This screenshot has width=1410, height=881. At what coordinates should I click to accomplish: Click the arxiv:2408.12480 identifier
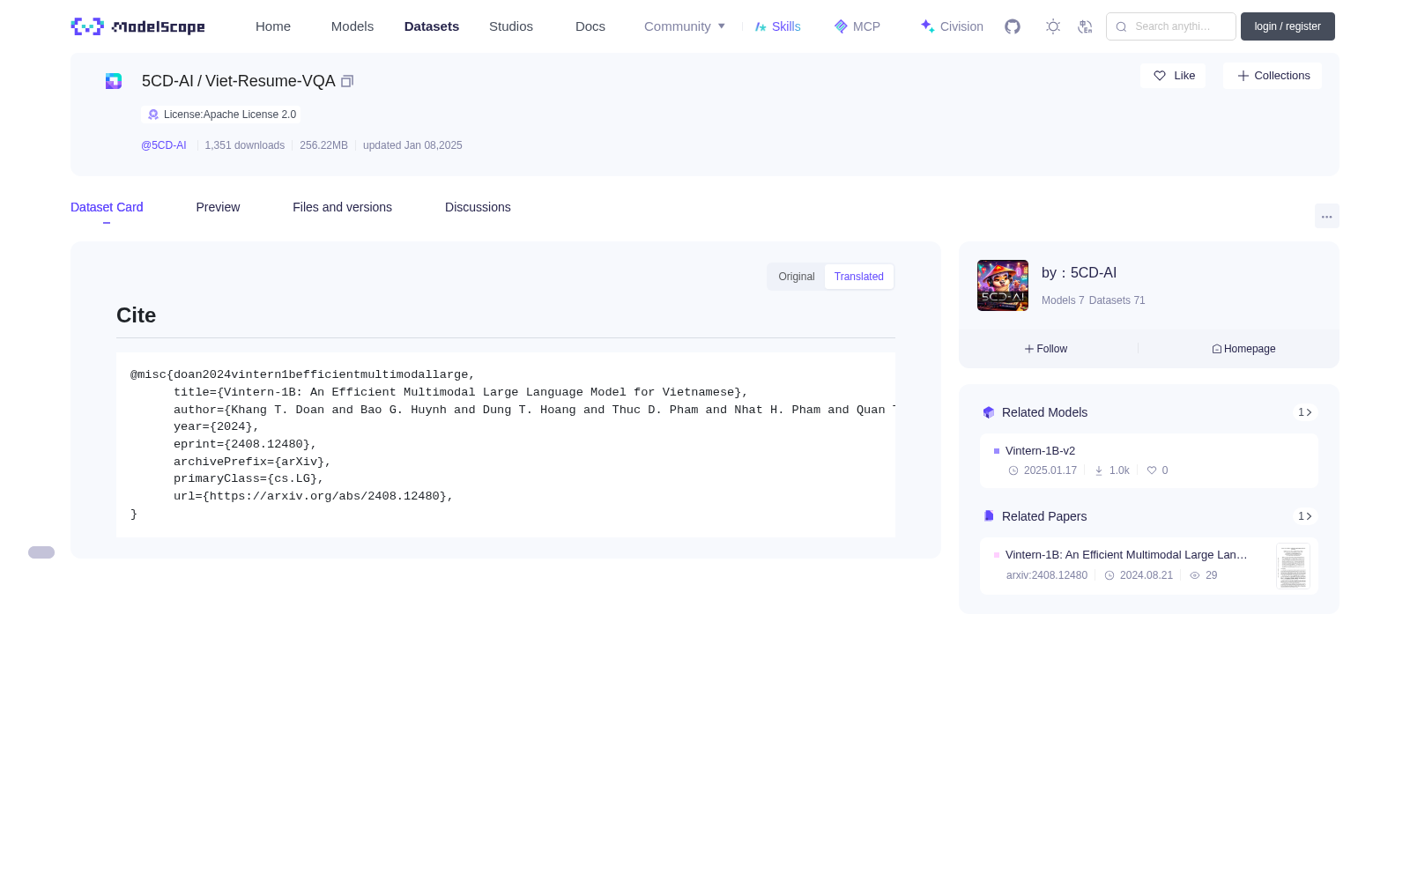(1047, 575)
